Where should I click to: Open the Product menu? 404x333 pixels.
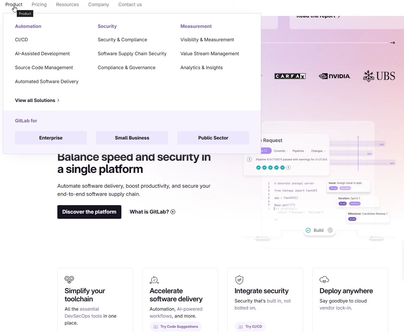click(14, 4)
